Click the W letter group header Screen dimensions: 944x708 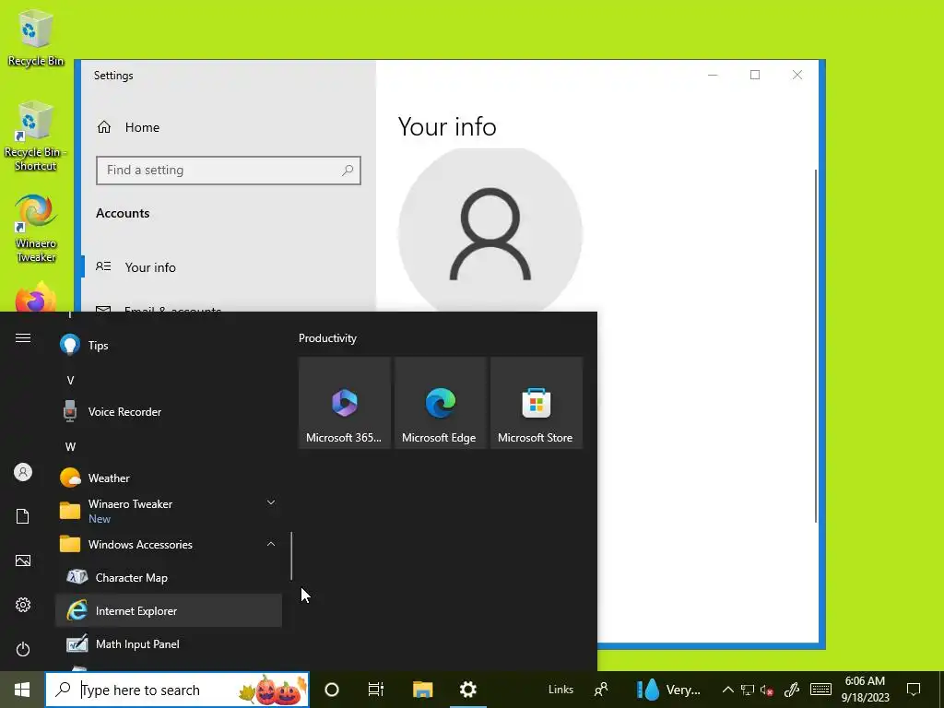point(70,447)
